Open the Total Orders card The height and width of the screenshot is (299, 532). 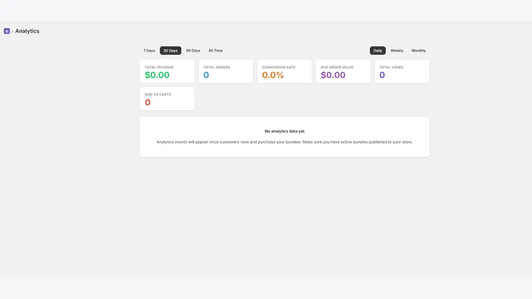click(x=226, y=72)
